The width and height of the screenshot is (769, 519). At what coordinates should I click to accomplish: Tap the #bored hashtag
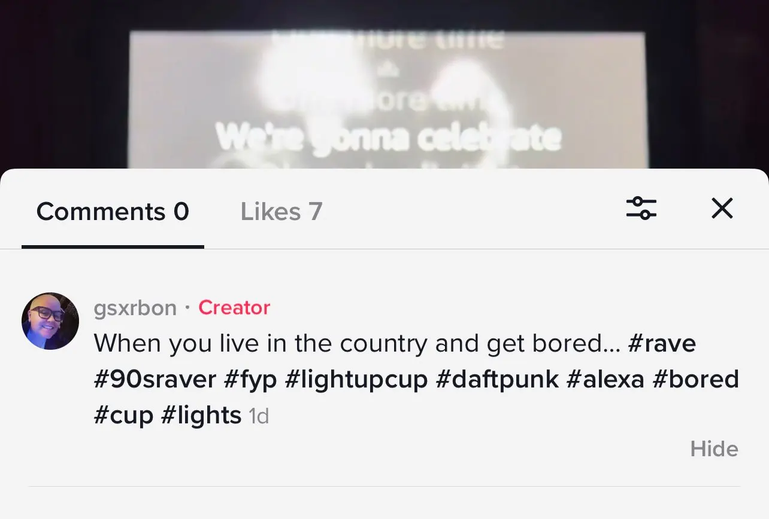click(696, 380)
